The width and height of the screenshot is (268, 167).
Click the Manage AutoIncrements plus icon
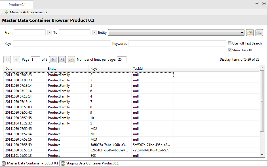pyautogui.click(x=6, y=12)
